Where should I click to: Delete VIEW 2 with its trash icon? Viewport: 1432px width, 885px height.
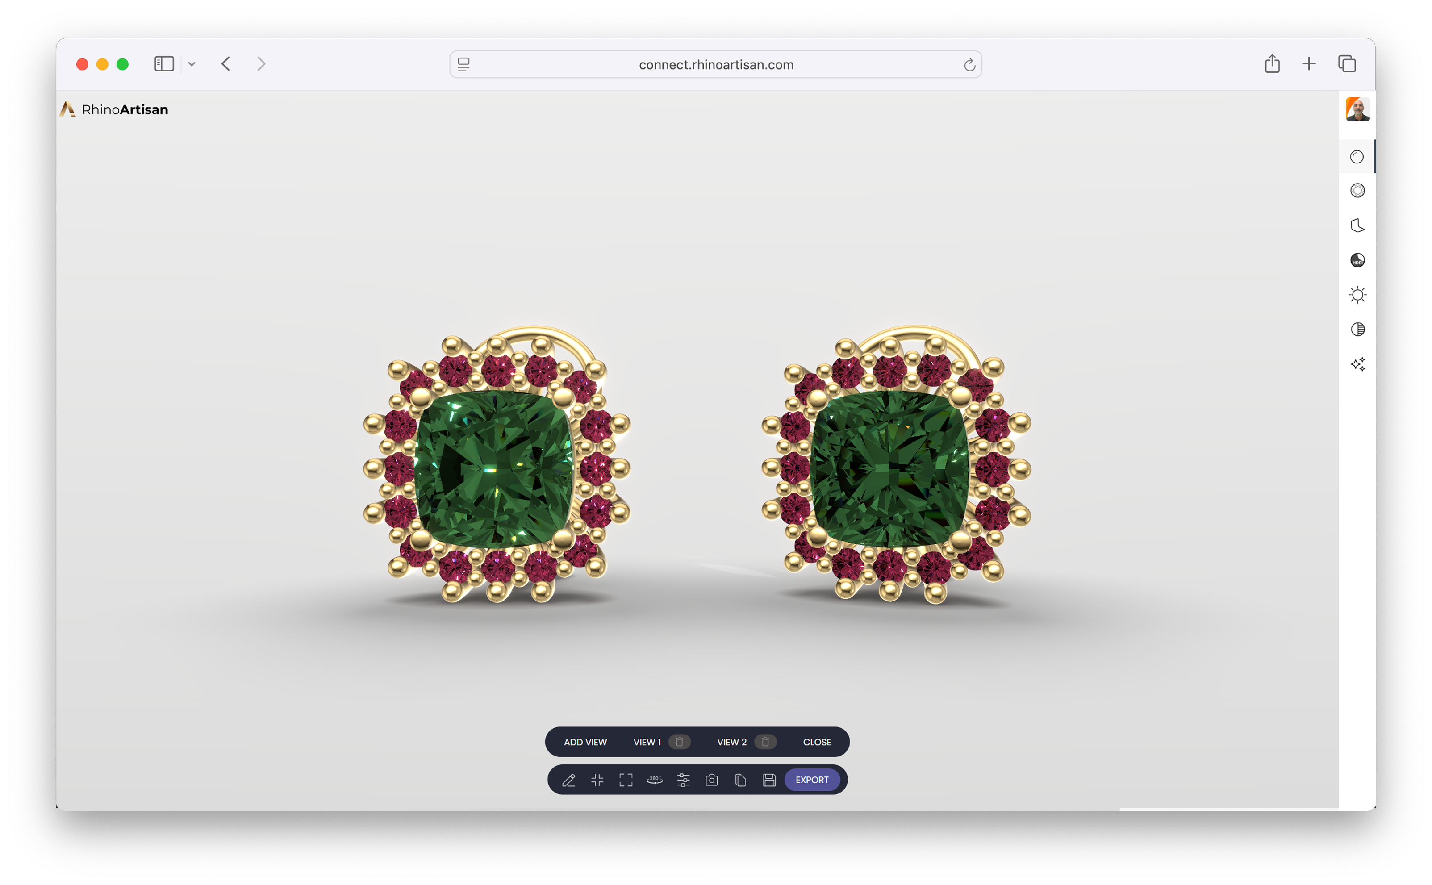765,742
